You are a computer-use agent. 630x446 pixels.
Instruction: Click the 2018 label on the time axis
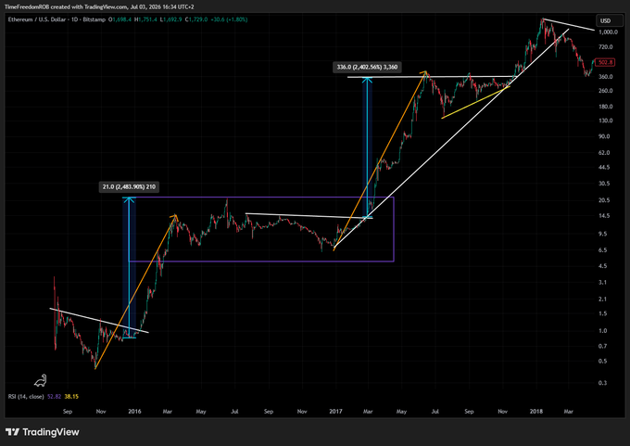536,412
